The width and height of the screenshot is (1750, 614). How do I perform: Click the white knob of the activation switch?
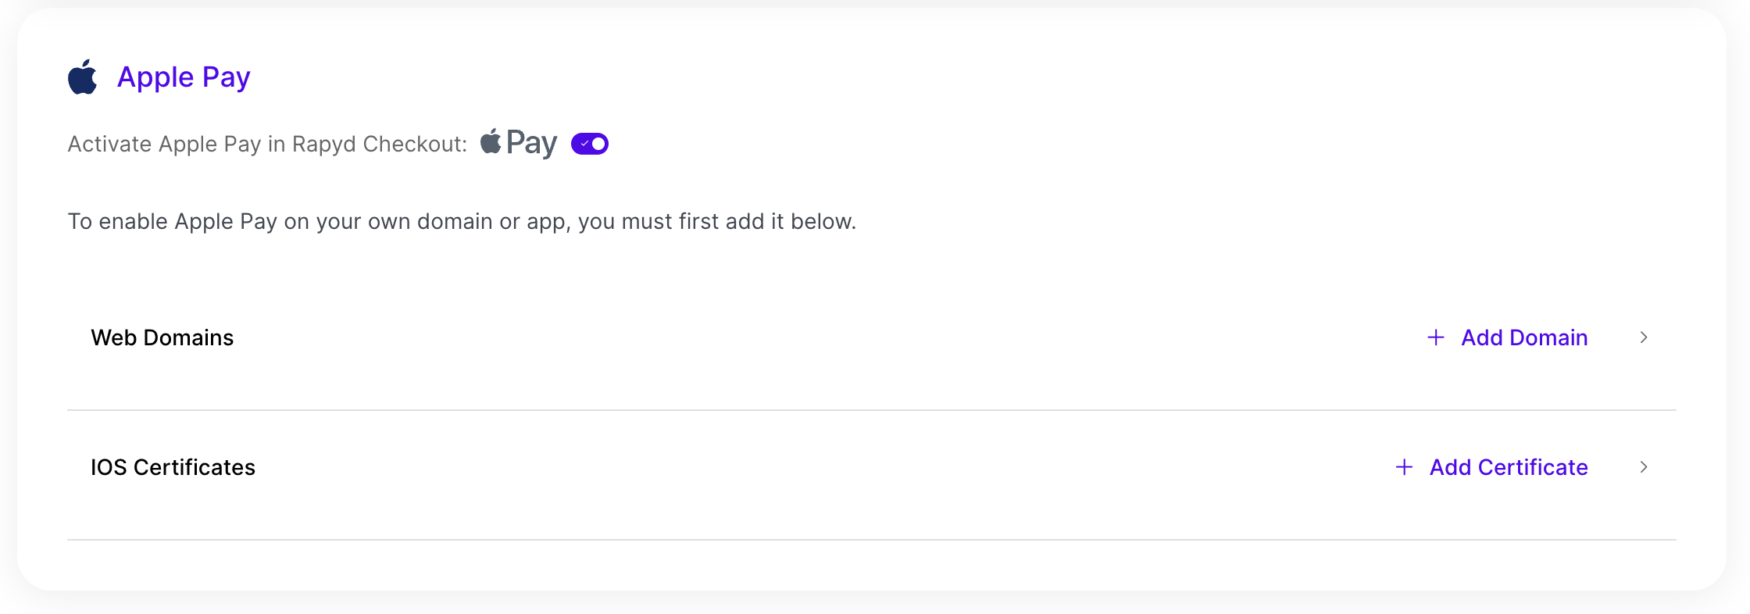tap(598, 144)
